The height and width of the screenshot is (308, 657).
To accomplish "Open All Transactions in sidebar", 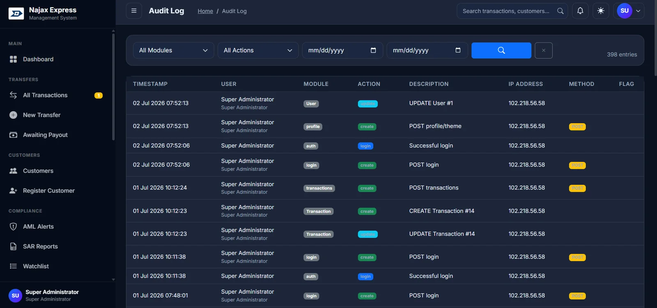I will (57, 95).
